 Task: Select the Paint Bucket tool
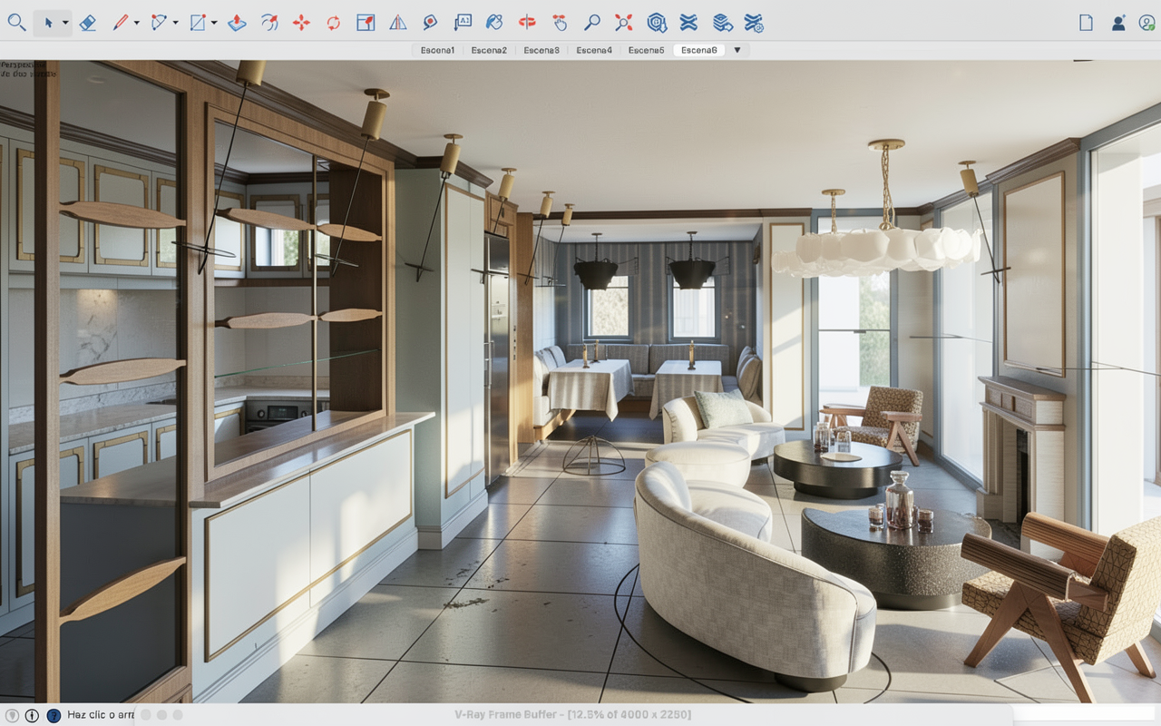493,23
